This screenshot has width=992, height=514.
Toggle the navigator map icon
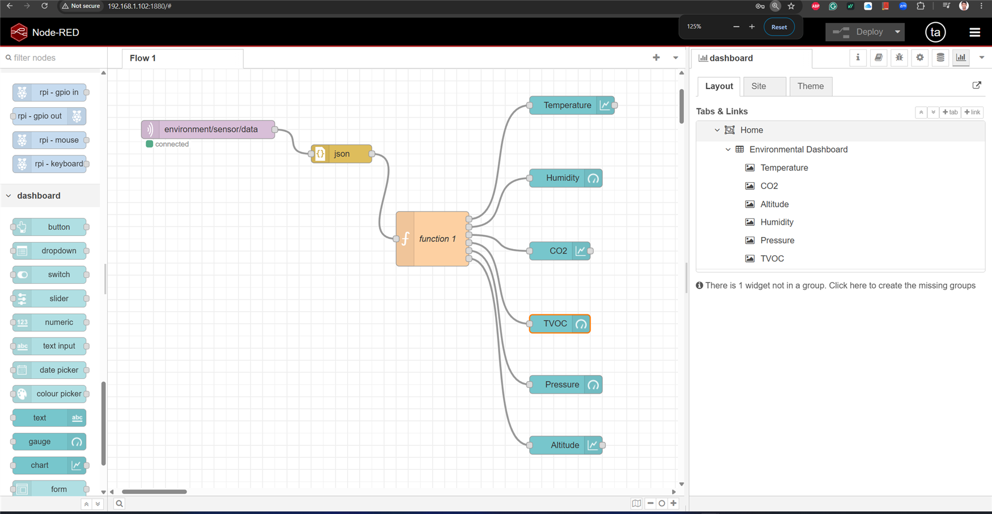click(636, 503)
